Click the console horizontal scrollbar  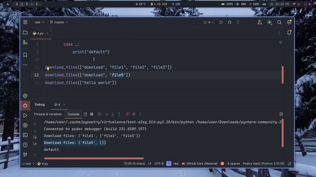click(94, 158)
